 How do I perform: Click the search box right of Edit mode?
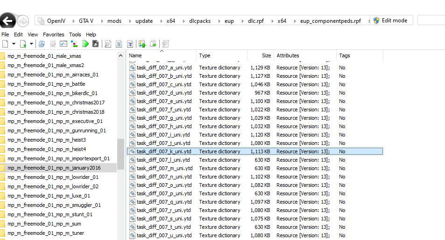tap(431, 21)
